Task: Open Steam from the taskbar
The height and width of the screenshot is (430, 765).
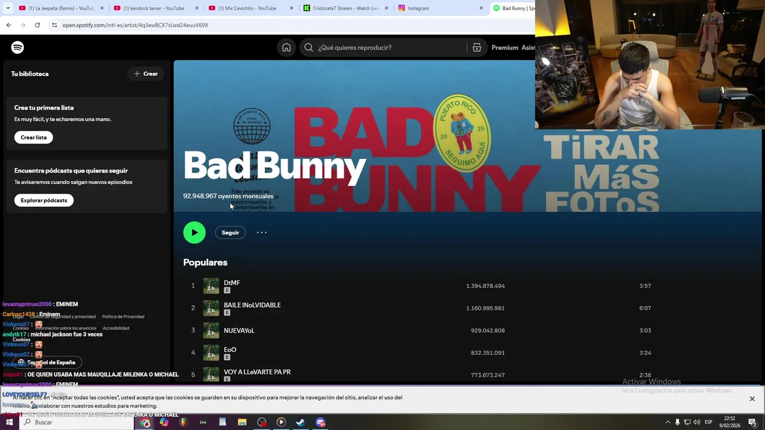Action: click(x=301, y=422)
